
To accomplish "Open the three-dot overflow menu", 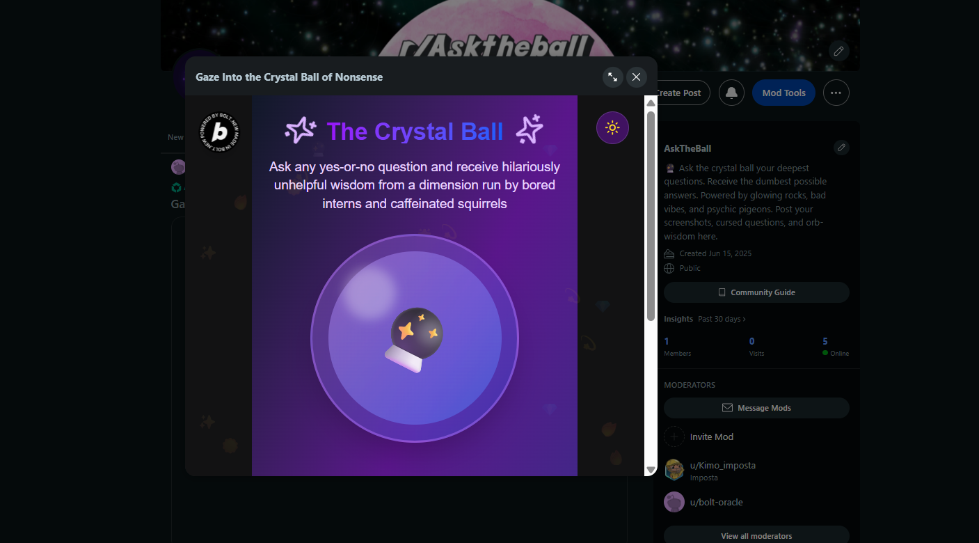I will pos(836,93).
